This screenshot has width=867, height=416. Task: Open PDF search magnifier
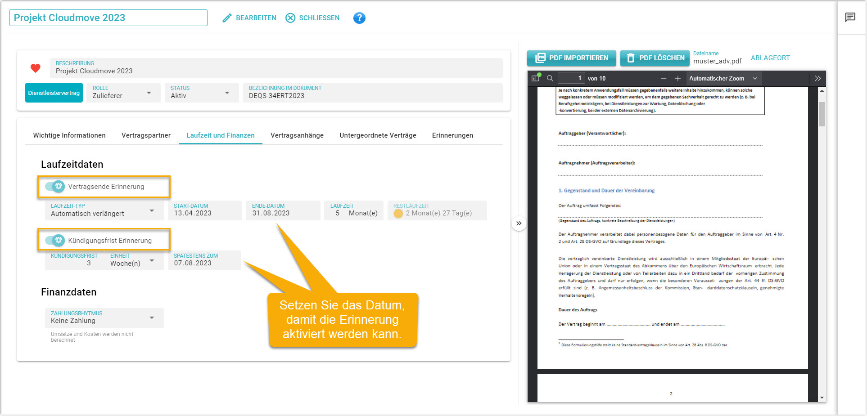click(x=550, y=78)
